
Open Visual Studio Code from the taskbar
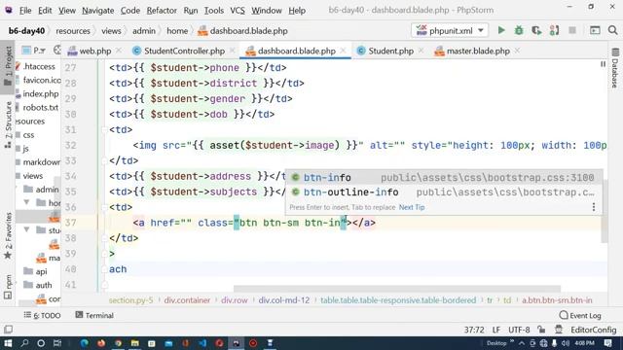(x=202, y=343)
